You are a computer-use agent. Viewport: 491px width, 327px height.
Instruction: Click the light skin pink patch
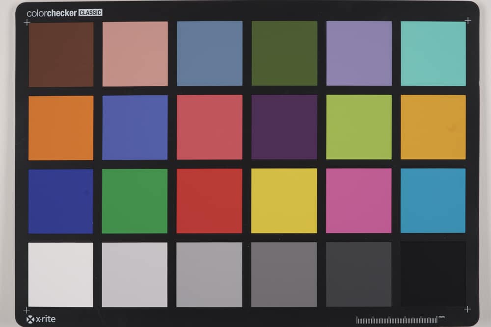click(x=135, y=54)
